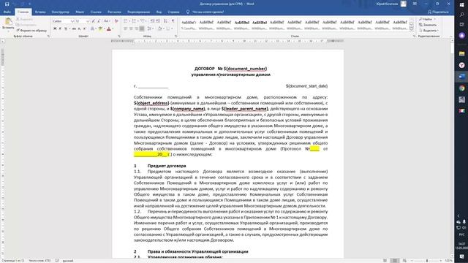Open Выделить (Select) dropdown
Screen dimensions: 468x263
click(x=429, y=31)
